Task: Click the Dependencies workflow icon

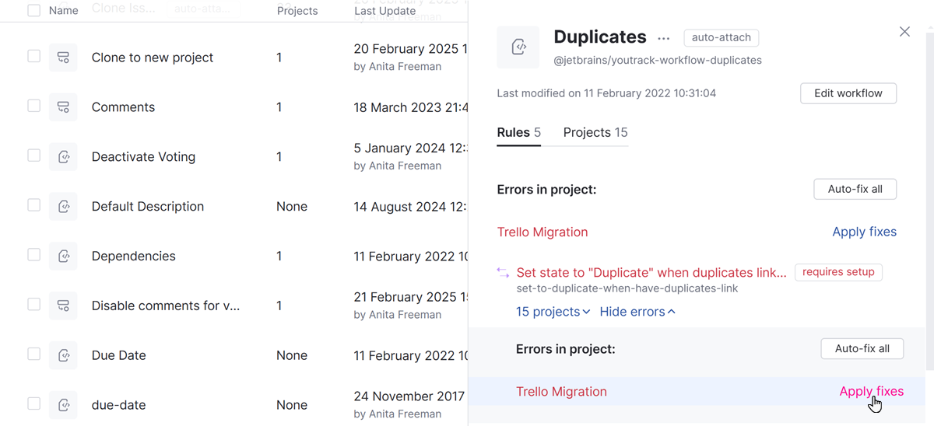Action: point(63,257)
